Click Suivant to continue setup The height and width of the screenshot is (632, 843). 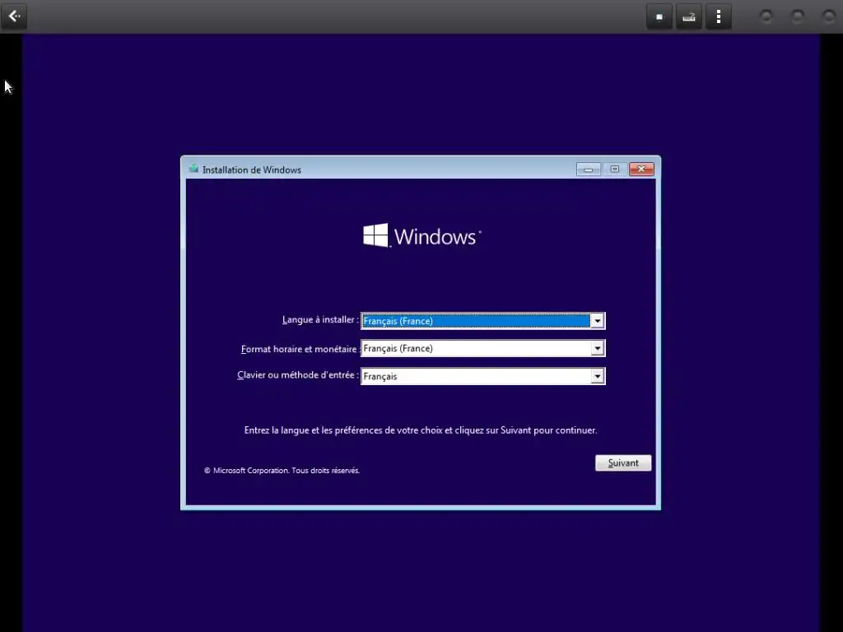coord(623,462)
